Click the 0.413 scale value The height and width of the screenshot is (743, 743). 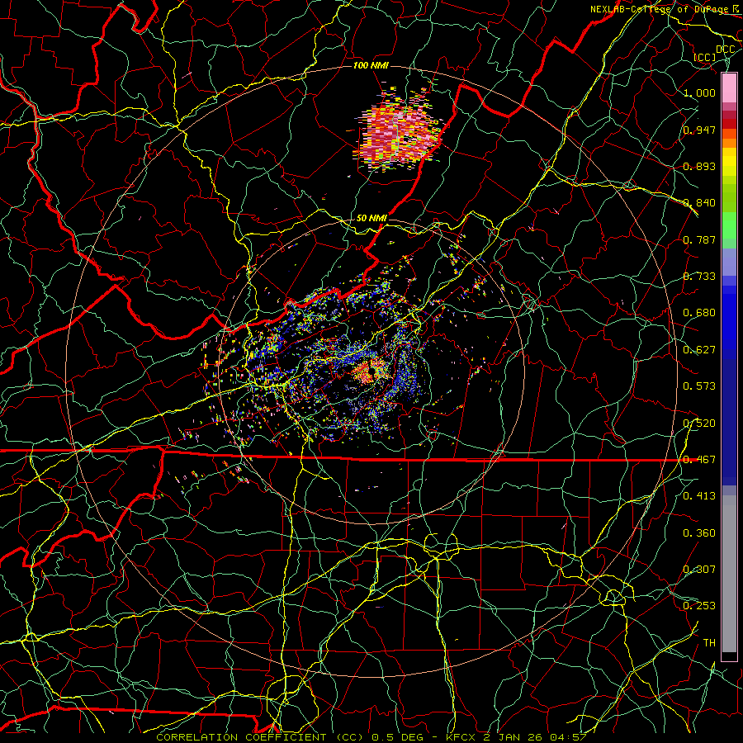pyautogui.click(x=699, y=496)
